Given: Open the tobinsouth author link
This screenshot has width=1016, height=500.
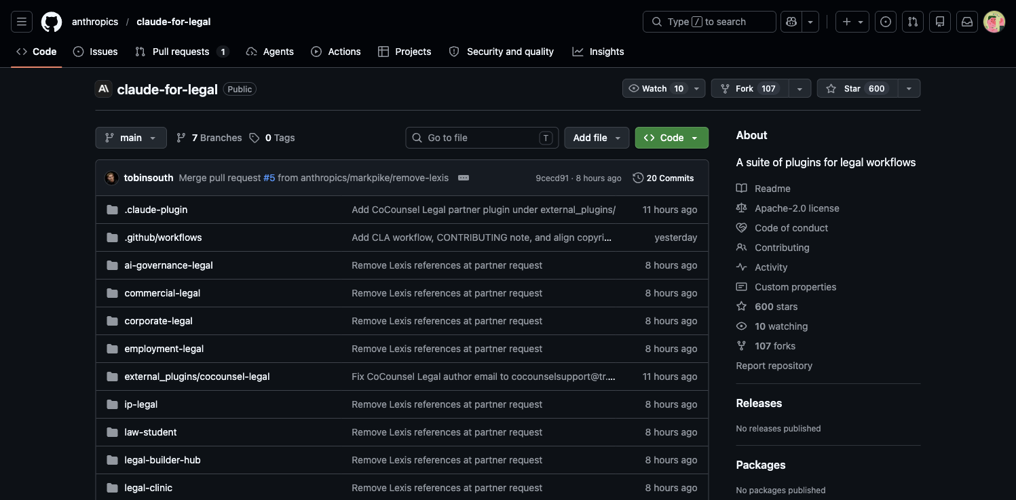Looking at the screenshot, I should point(149,178).
